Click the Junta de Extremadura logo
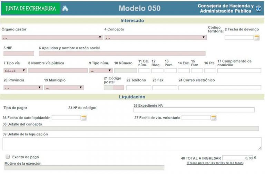Image resolution: width=265 pixels, height=174 pixels. [30, 8]
